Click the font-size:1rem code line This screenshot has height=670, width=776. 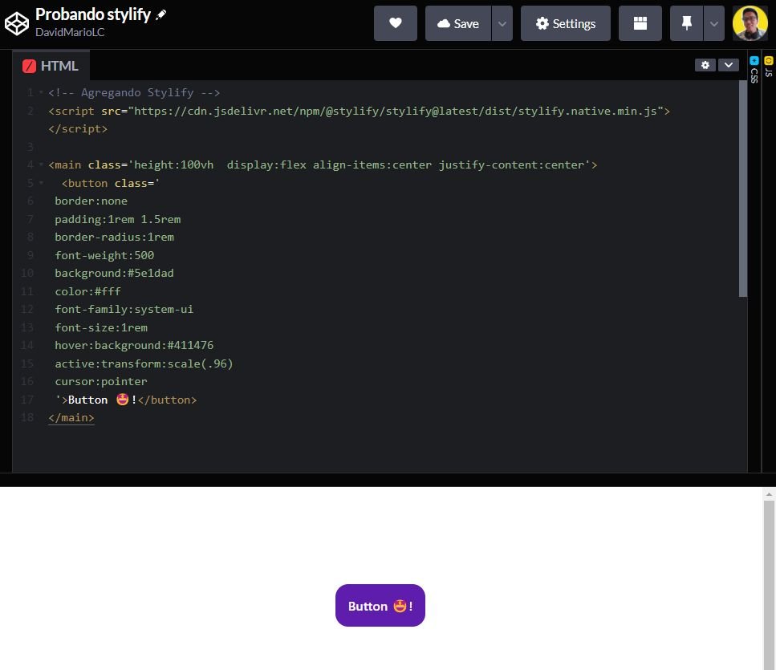(101, 327)
